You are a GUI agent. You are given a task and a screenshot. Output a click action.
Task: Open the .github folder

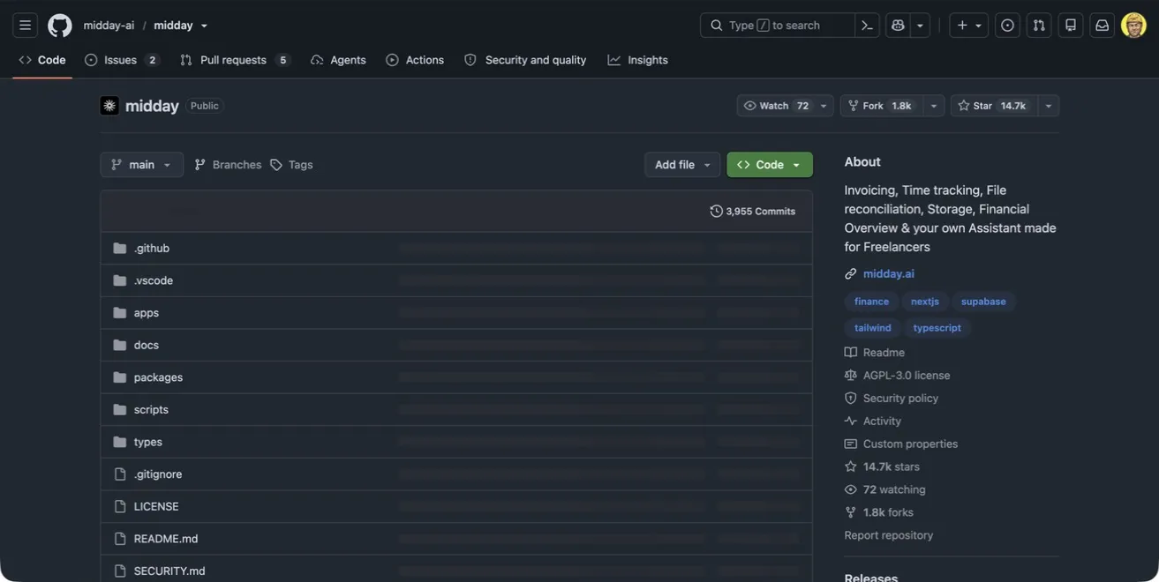pos(152,249)
